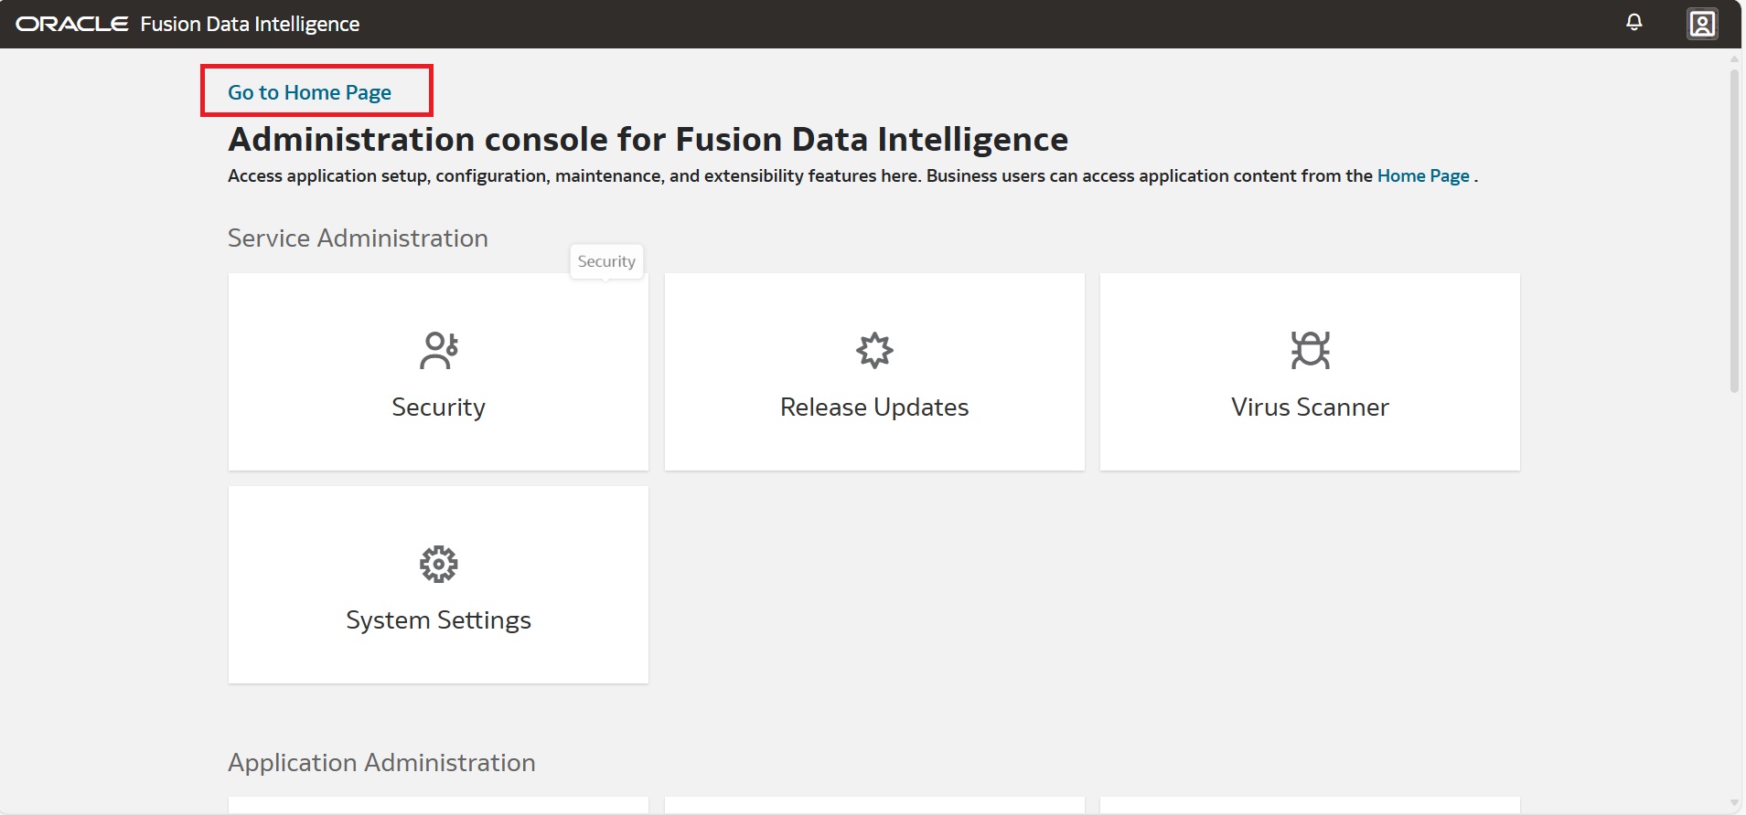Viewport: 1746px width, 815px height.
Task: Click the Security users-and-key icon
Action: coord(438,350)
